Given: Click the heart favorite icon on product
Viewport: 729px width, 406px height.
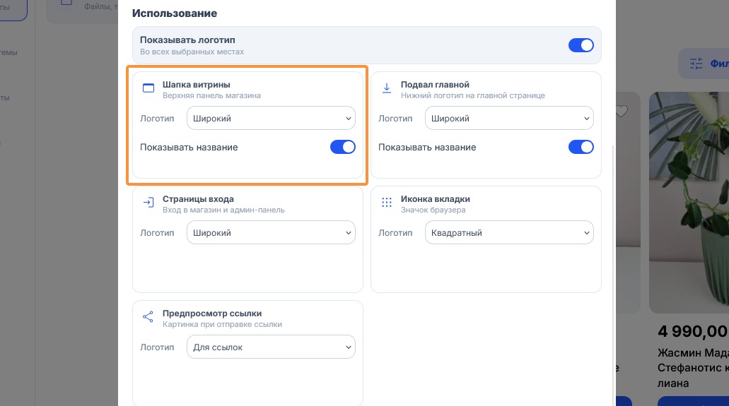Looking at the screenshot, I should (622, 111).
